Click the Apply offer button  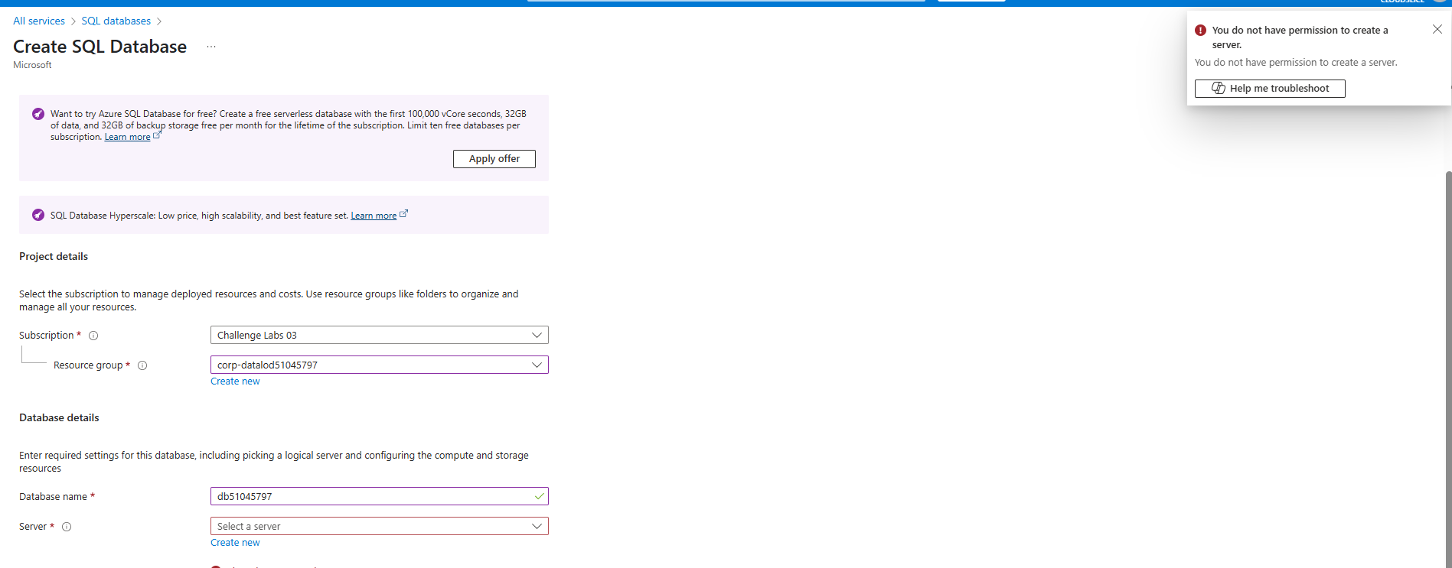click(x=494, y=159)
